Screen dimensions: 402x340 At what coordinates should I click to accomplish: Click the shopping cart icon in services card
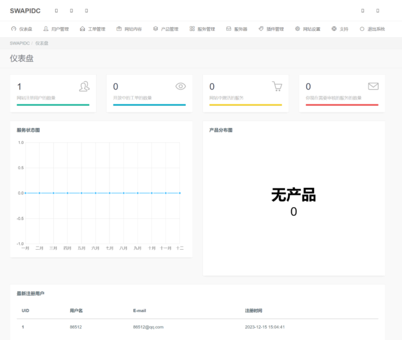(277, 87)
